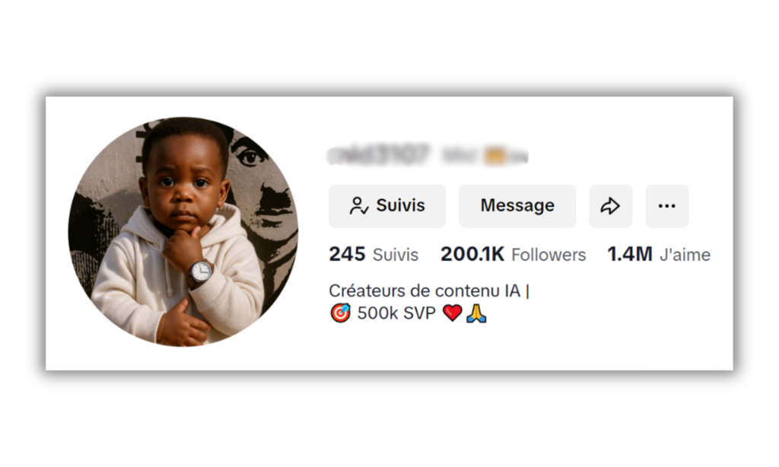Image resolution: width=779 pixels, height=467 pixels.
Task: Select the blurred username text
Action: tap(377, 154)
